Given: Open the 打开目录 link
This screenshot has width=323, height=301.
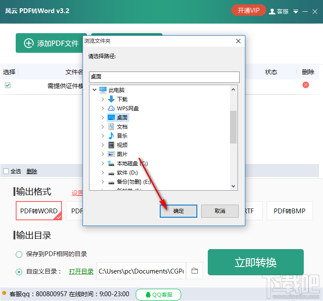Looking at the screenshot, I should [x=81, y=272].
